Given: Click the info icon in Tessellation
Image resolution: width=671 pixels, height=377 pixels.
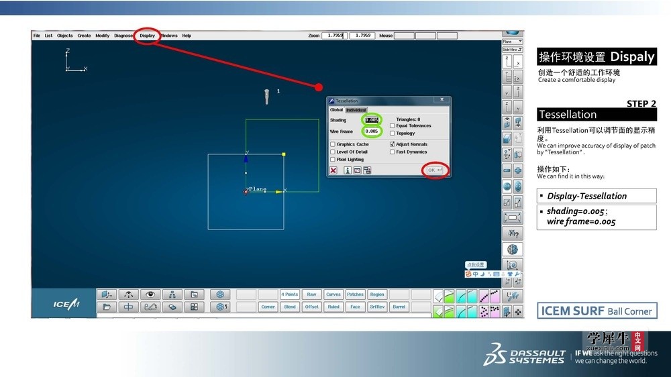Looking at the screenshot, I should click(x=348, y=170).
